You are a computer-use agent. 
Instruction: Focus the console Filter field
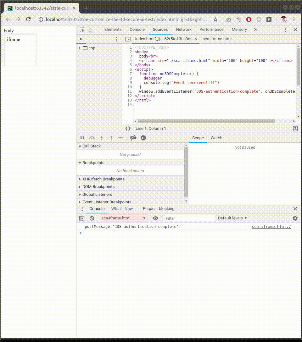click(189, 218)
